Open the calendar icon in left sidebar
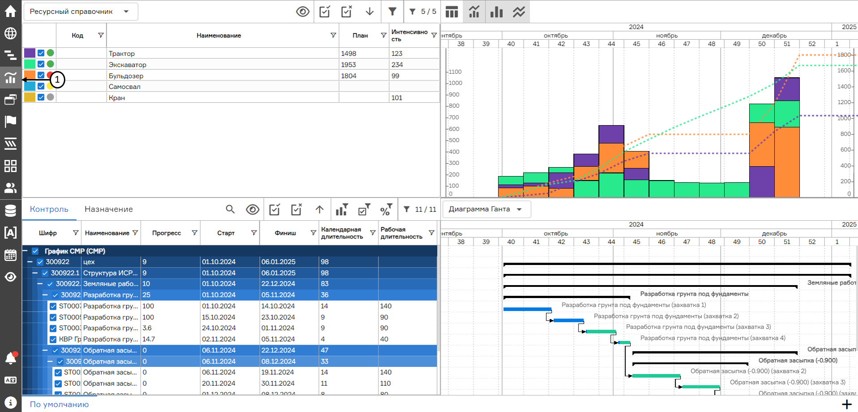The image size is (858, 412). click(10, 255)
